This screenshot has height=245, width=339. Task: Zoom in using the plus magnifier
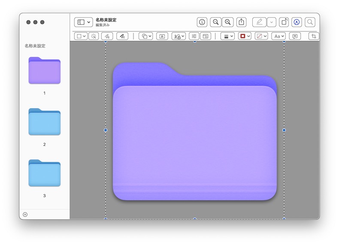[x=228, y=22]
